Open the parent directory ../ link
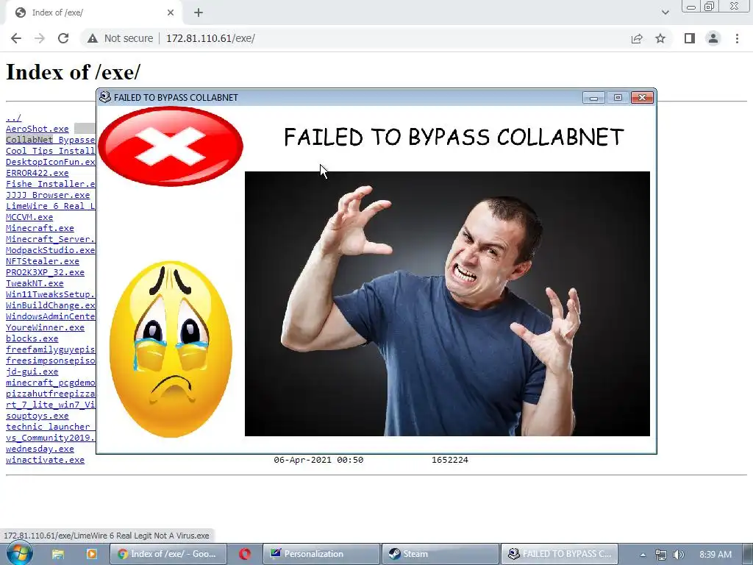The image size is (753, 565). pos(13,118)
